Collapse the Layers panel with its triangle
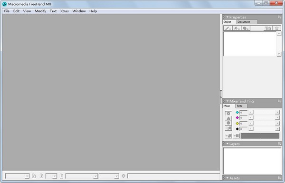The height and width of the screenshot is (183, 285). (227, 144)
